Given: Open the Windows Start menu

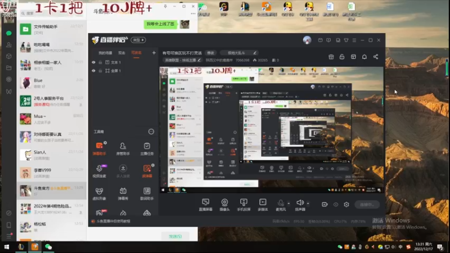Looking at the screenshot, I should (7, 247).
